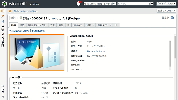Open the 操作 actions dropdown

point(14,18)
